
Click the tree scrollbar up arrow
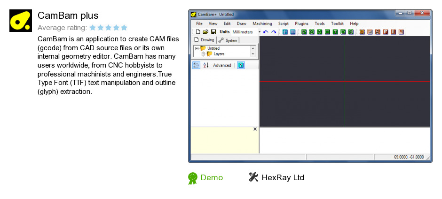253,48
